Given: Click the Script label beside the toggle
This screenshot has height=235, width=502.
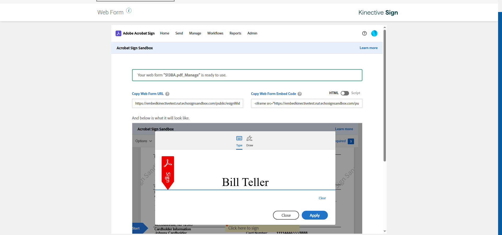Looking at the screenshot, I should (356, 93).
